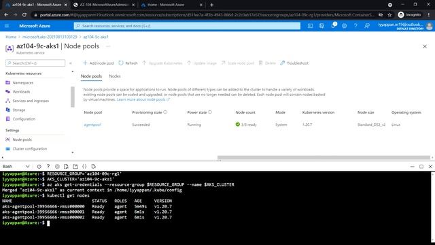Collapse the left navigation menu chevron
Viewport: 435px width, 245px height.
click(x=71, y=63)
